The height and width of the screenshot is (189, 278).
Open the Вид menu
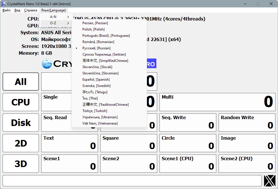(x=17, y=10)
